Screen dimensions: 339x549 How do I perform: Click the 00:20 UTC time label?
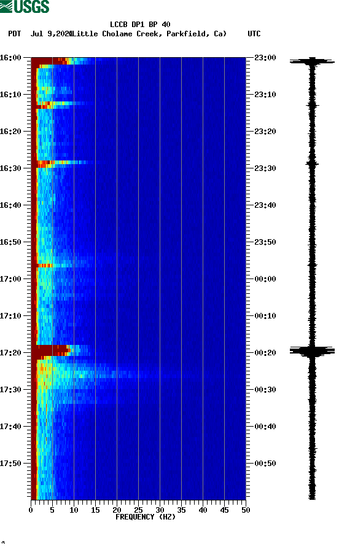click(265, 353)
